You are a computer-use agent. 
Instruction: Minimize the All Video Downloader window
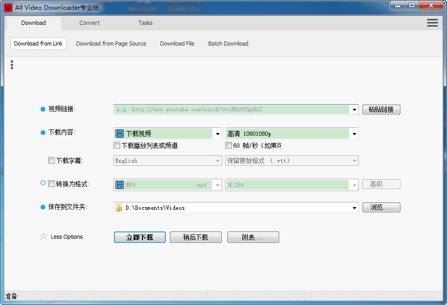tap(398, 5)
